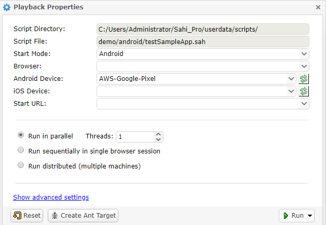Image resolution: width=326 pixels, height=225 pixels.
Task: Refresh the iOS Device list
Action: click(x=304, y=91)
